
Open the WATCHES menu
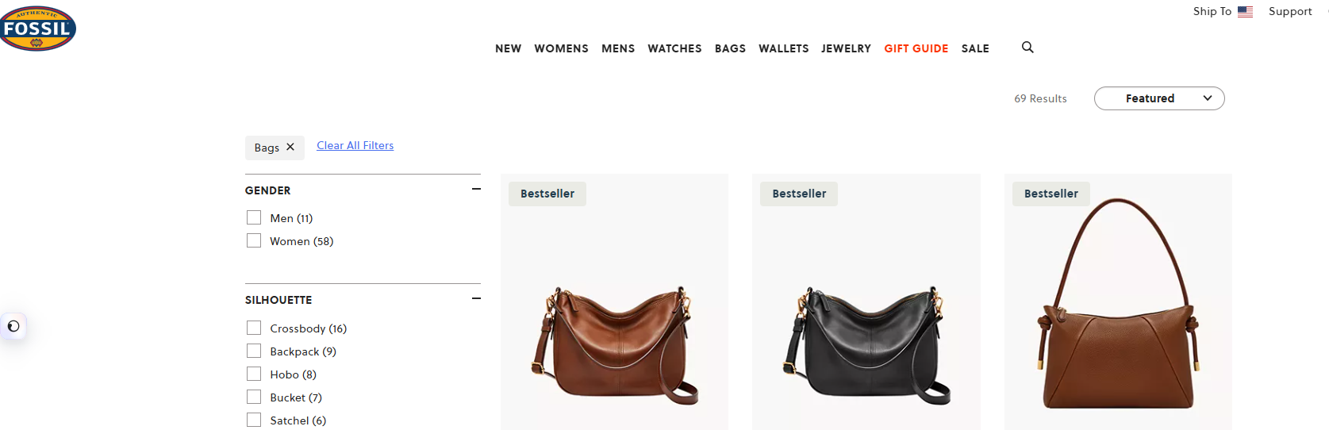(x=674, y=48)
